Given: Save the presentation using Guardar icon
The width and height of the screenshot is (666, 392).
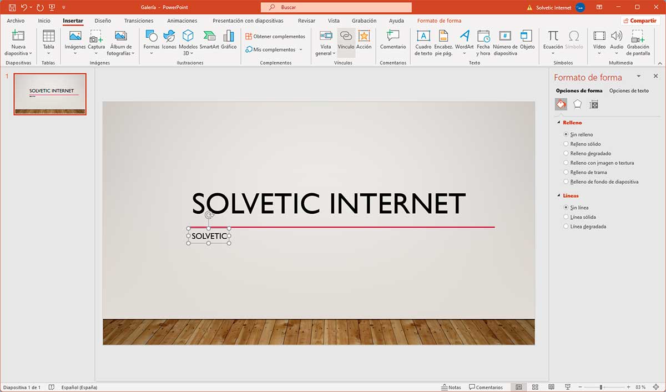Looking at the screenshot, I should point(12,8).
